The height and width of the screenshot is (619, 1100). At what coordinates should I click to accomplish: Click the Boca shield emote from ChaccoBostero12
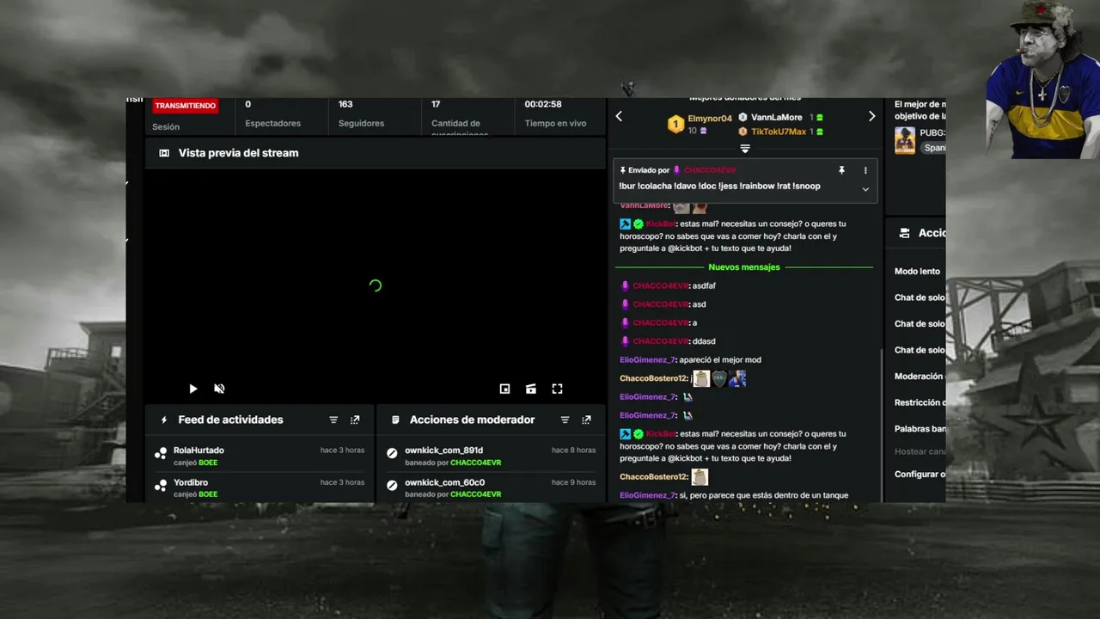(x=719, y=378)
